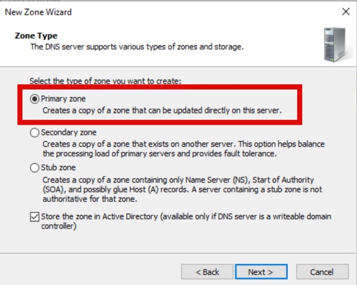This screenshot has width=357, height=285.
Task: Go to the Next wizard page
Action: tap(261, 271)
